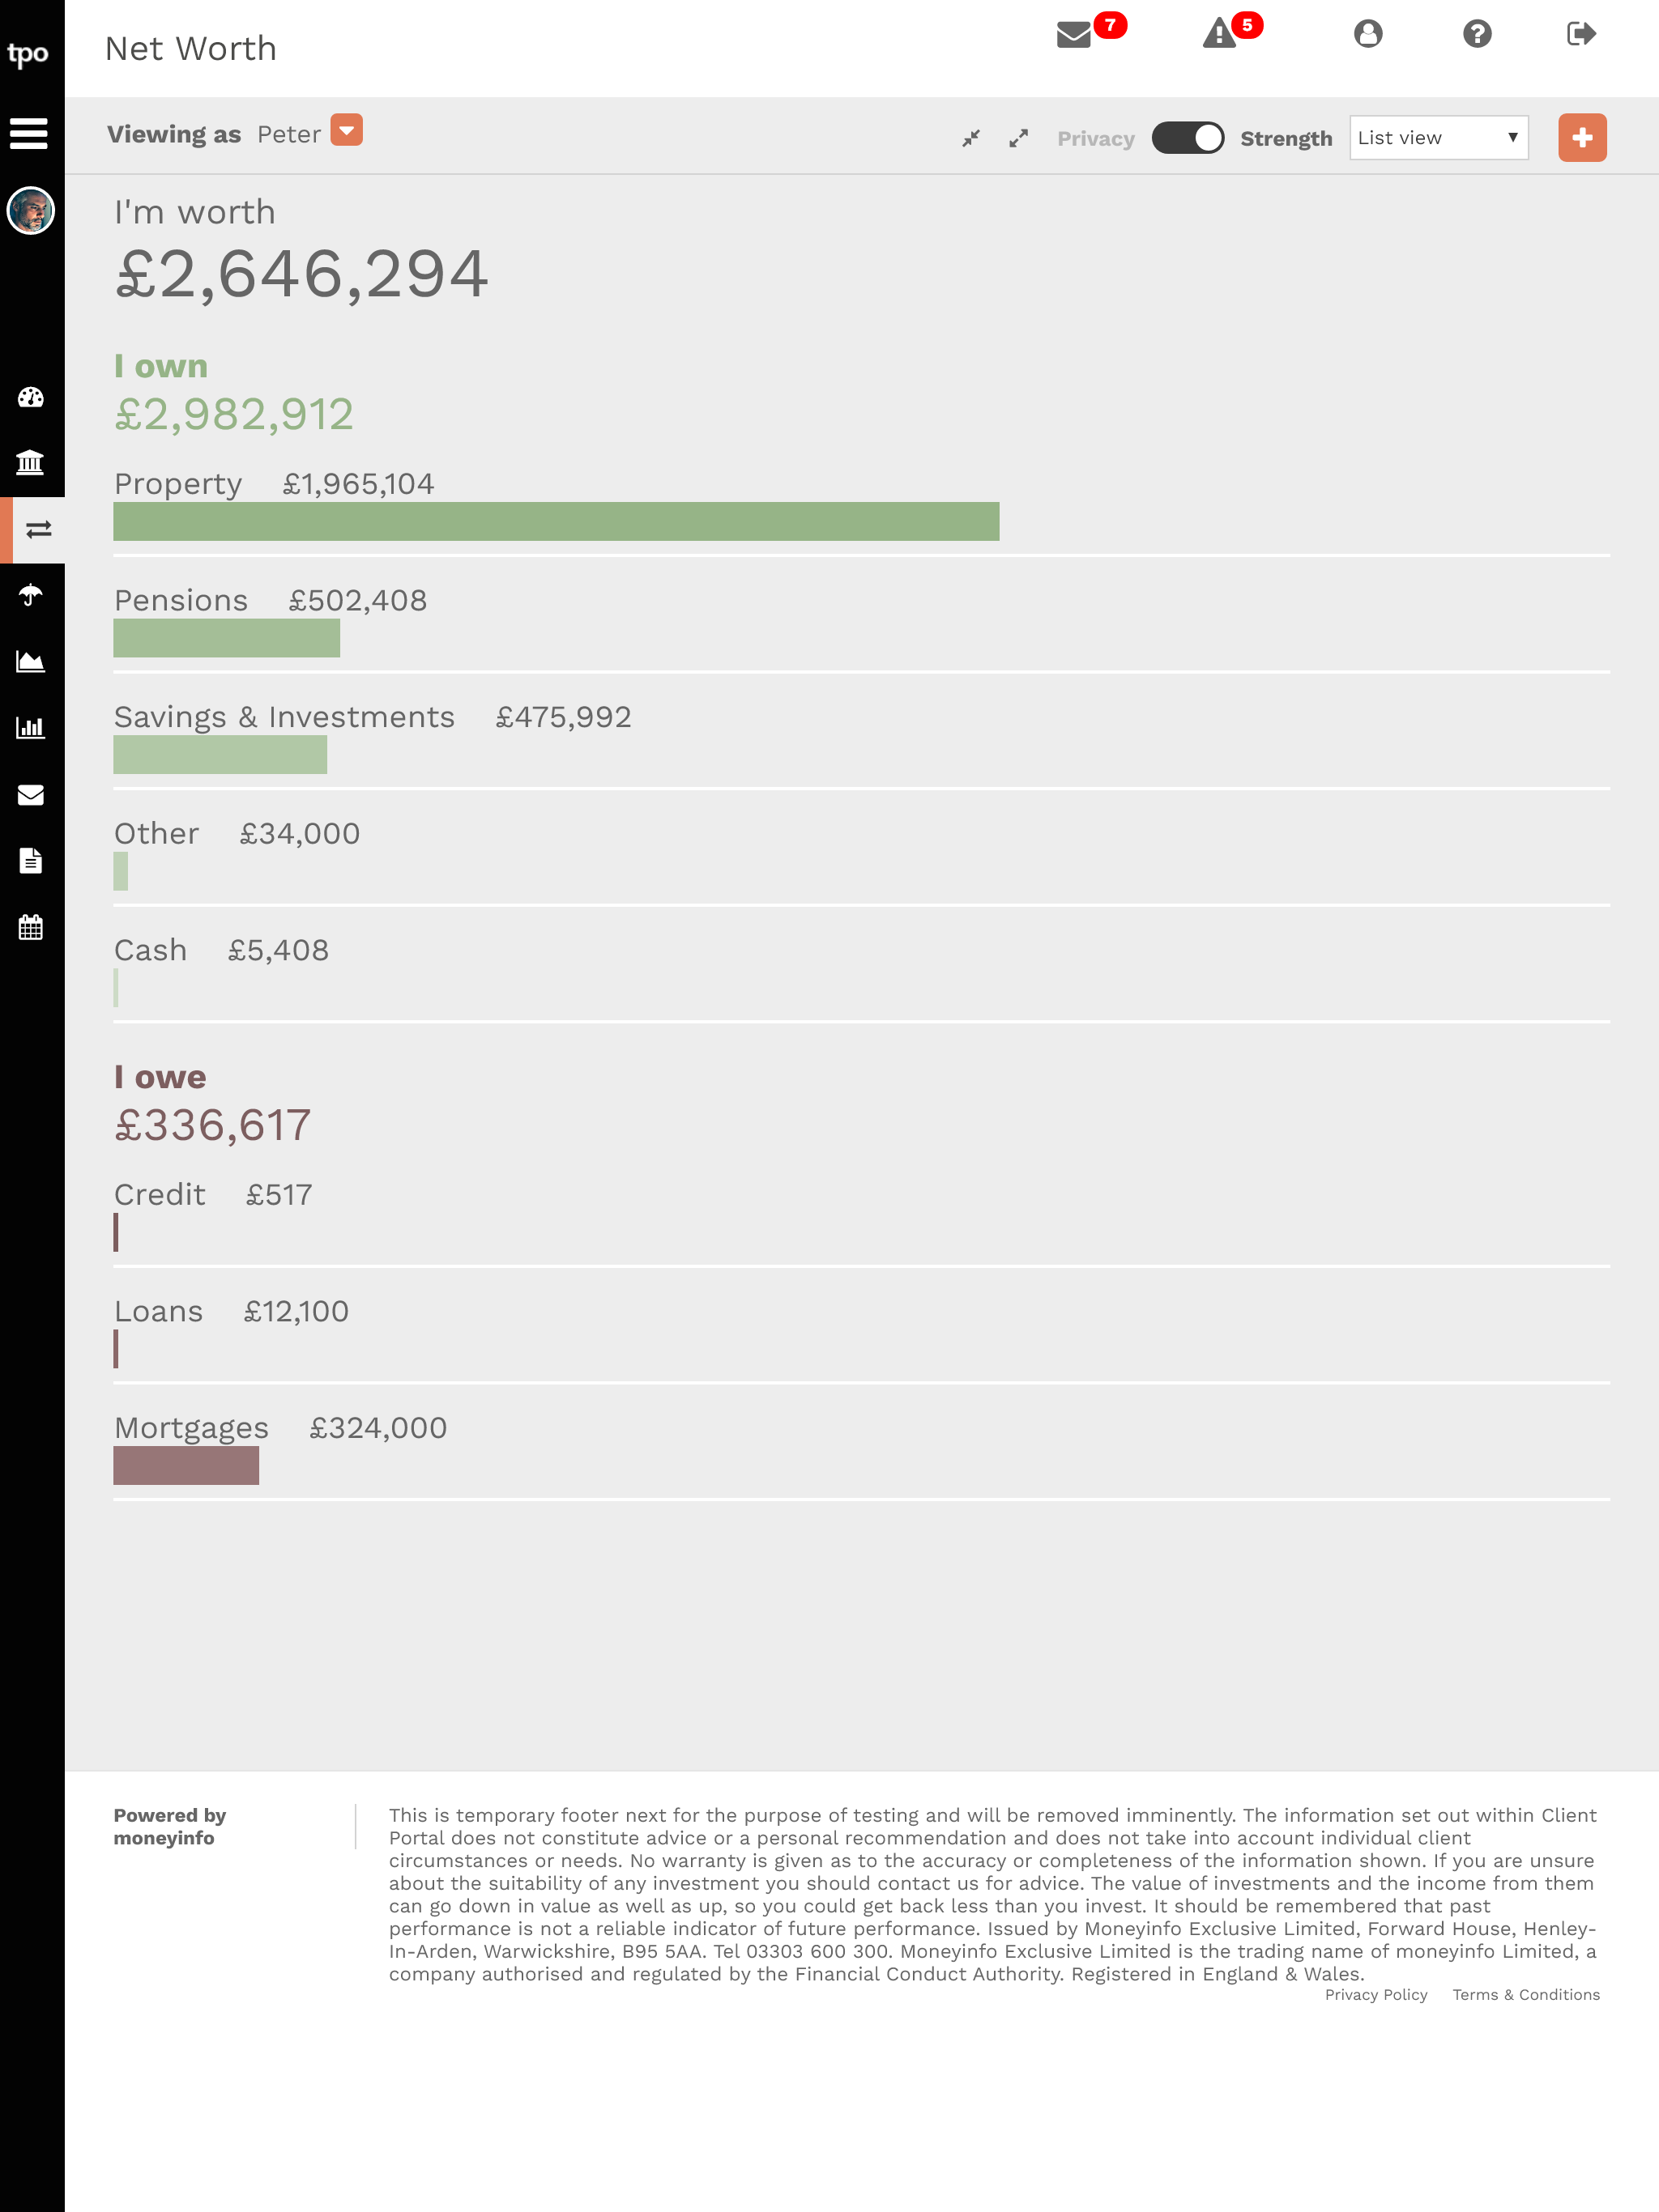
Task: Open the umbrella insurance icon in the sidebar
Action: [x=31, y=595]
